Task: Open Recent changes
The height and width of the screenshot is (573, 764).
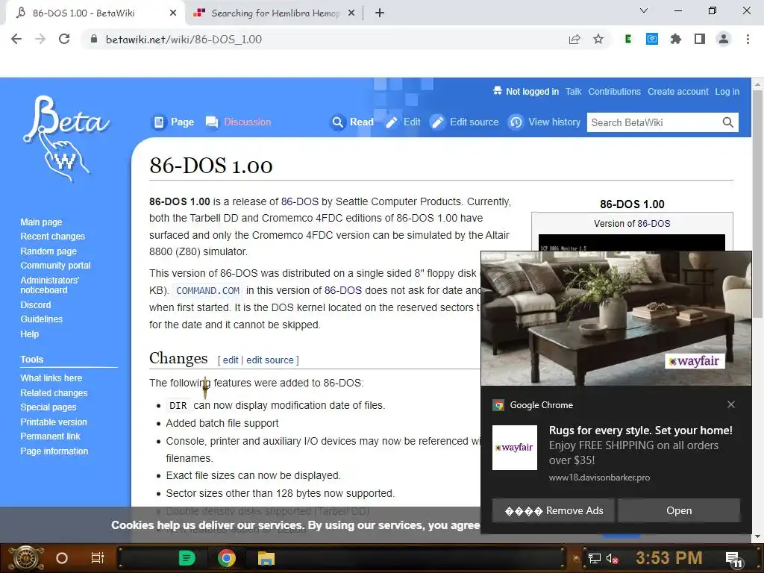Action: click(53, 237)
